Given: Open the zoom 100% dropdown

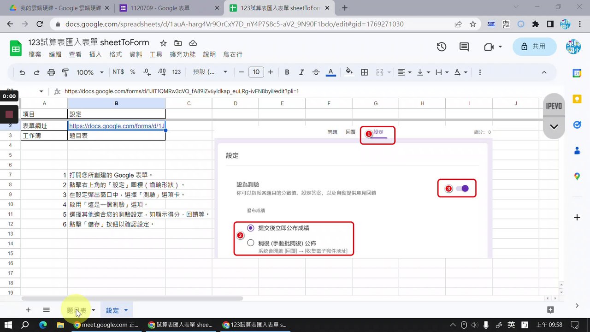Looking at the screenshot, I should tap(90, 72).
